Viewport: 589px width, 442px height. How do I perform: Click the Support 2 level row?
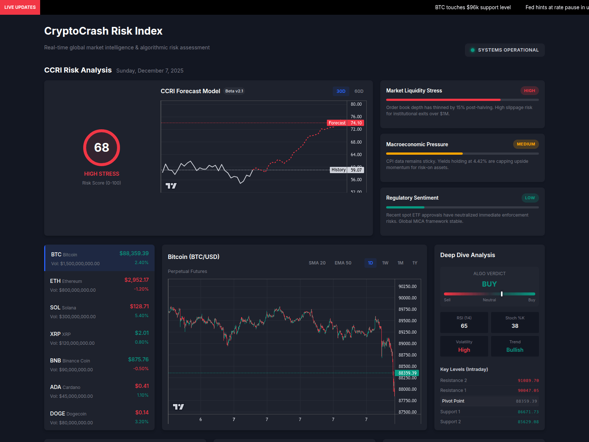pyautogui.click(x=490, y=422)
